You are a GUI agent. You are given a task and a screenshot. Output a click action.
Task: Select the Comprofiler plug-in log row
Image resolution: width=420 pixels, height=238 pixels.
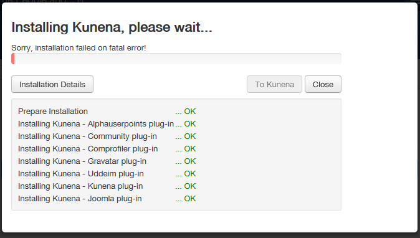107,149
